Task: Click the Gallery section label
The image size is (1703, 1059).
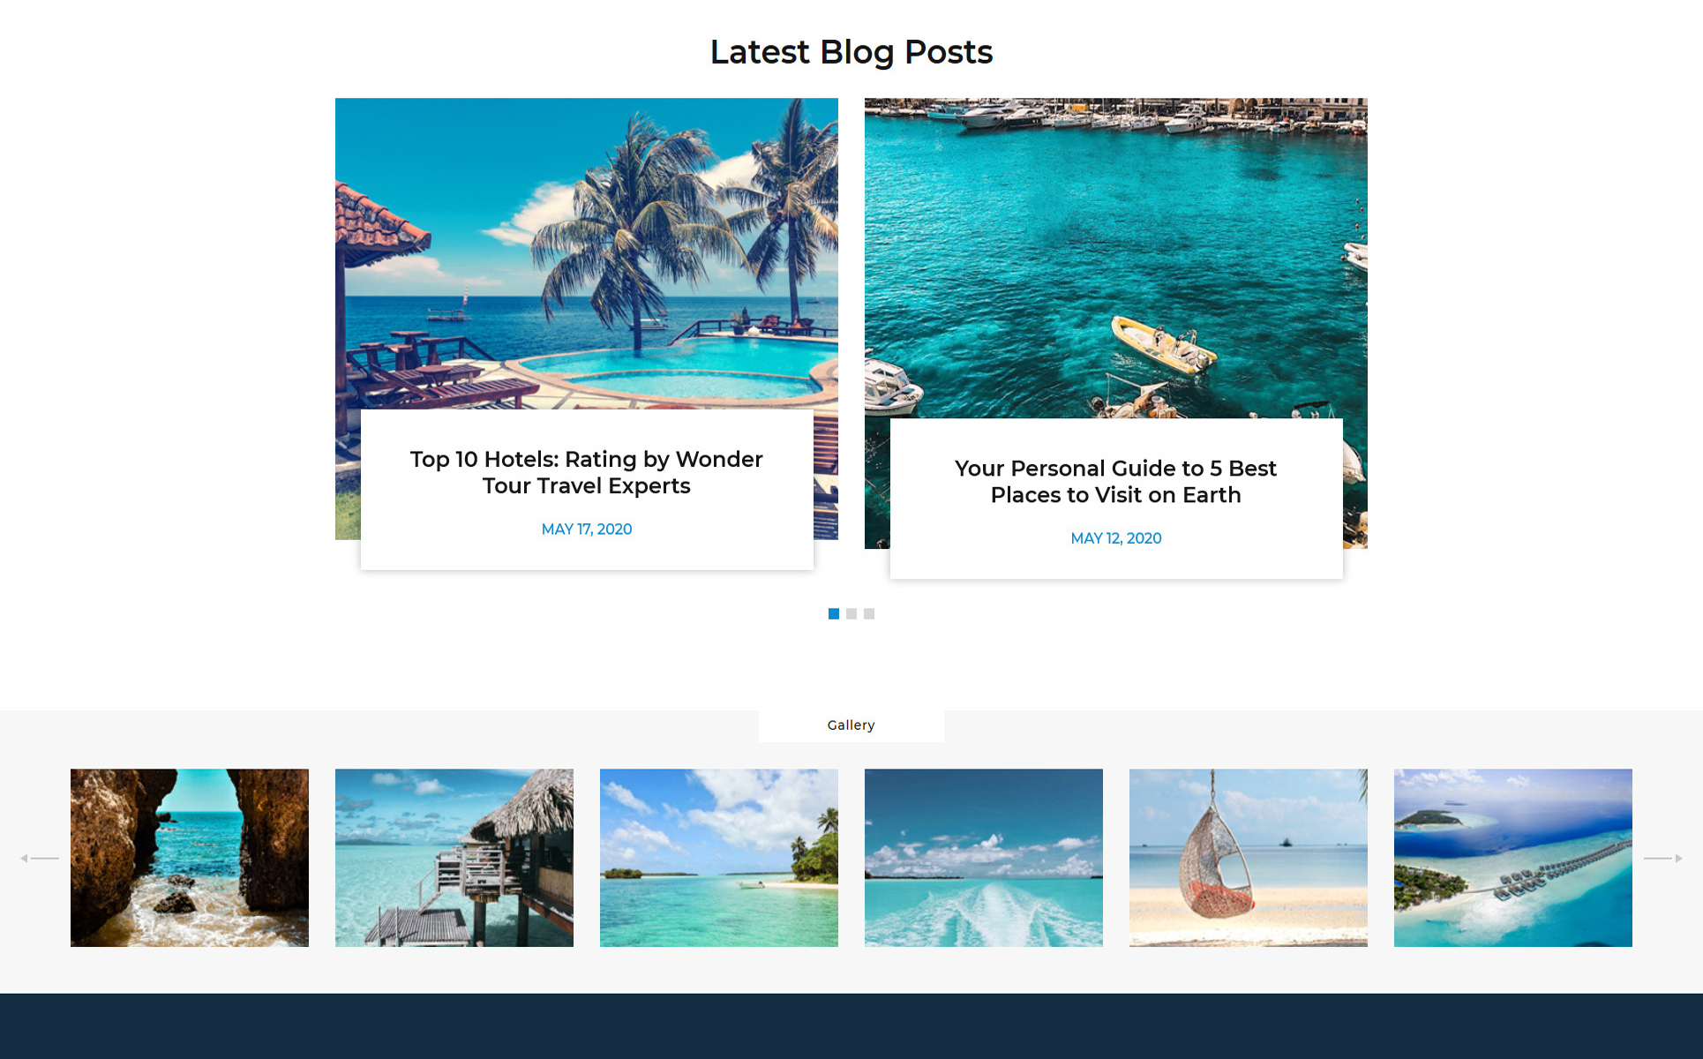Action: click(851, 725)
